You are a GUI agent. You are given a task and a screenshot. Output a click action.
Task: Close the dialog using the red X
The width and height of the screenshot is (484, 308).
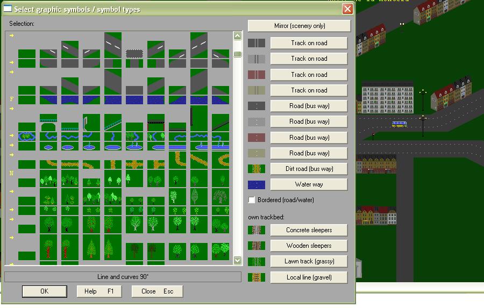[x=347, y=9]
